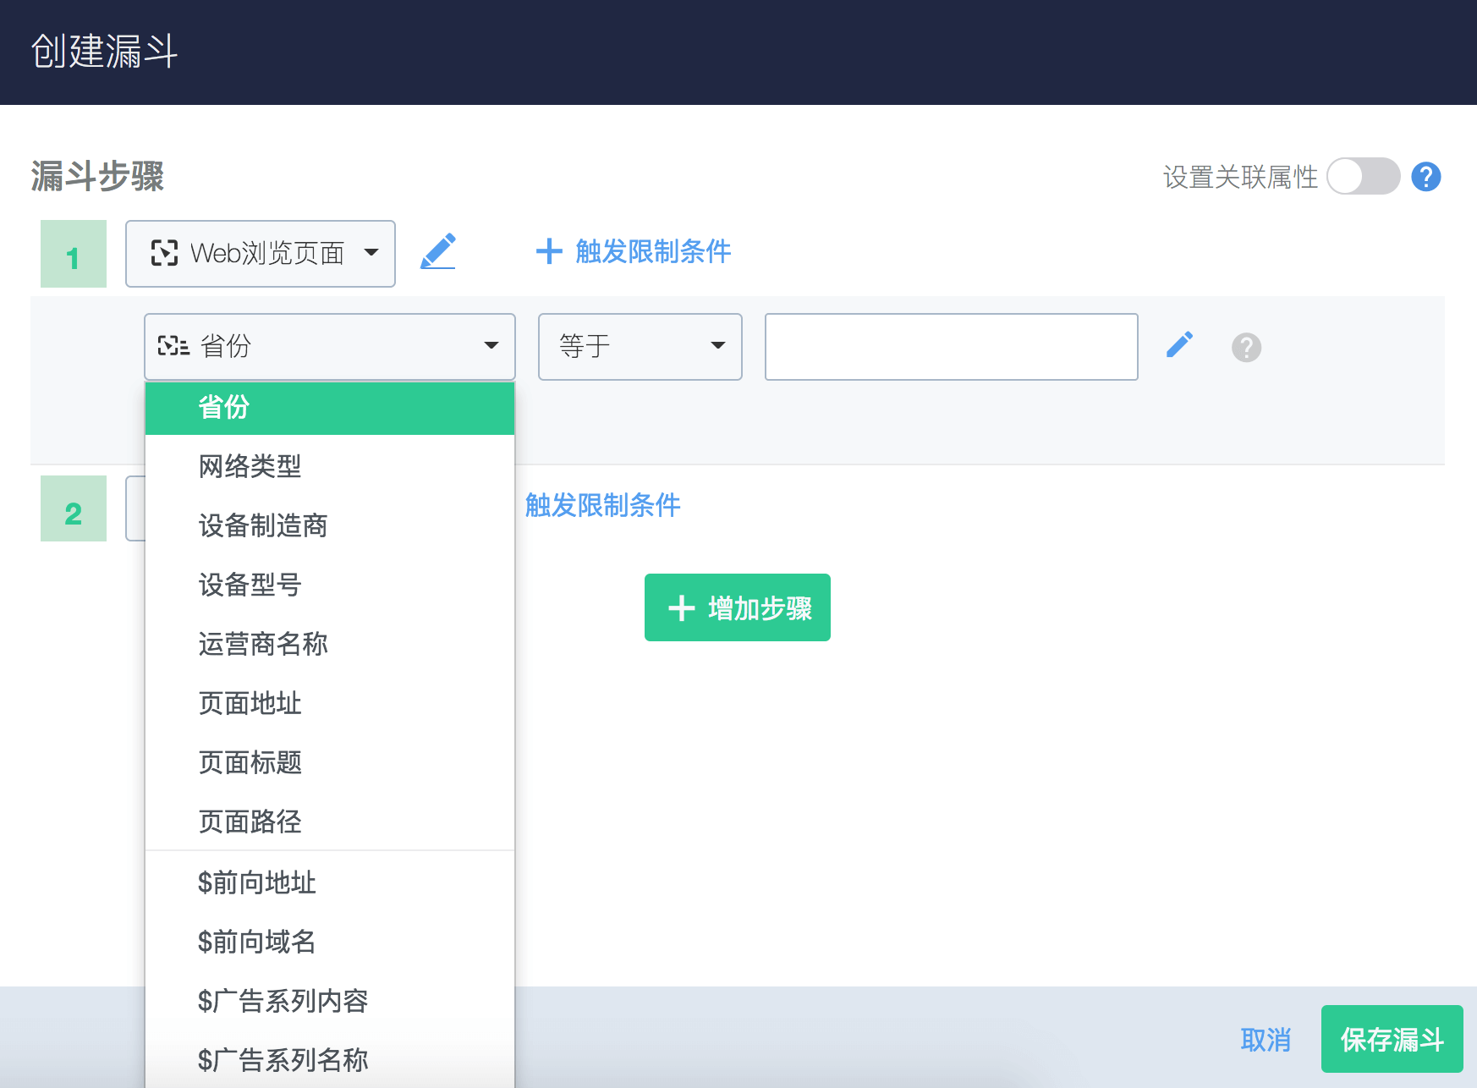Click 取消 to cancel funnel creation

1266,1040
